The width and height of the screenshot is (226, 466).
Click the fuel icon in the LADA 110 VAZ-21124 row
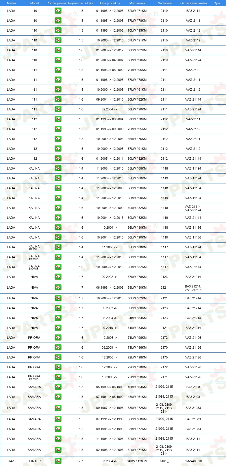click(x=58, y=60)
